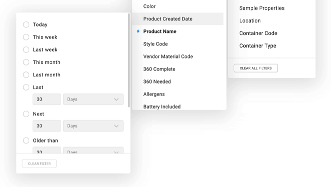Open Days dropdown under Next

coord(93,126)
